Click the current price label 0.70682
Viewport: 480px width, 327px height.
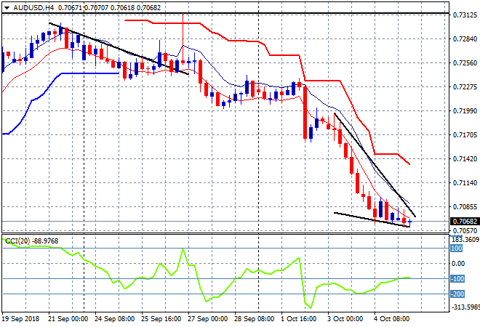[x=465, y=221]
